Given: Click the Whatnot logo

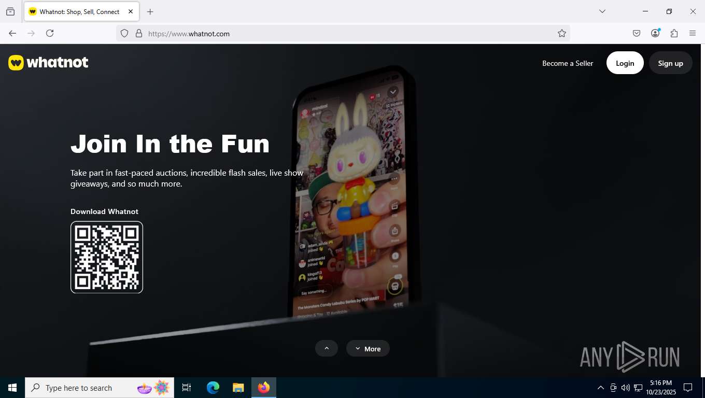Looking at the screenshot, I should point(48,63).
